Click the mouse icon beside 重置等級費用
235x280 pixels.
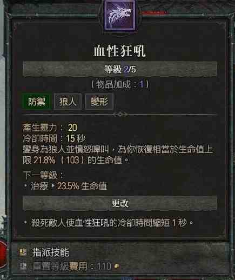23,266
